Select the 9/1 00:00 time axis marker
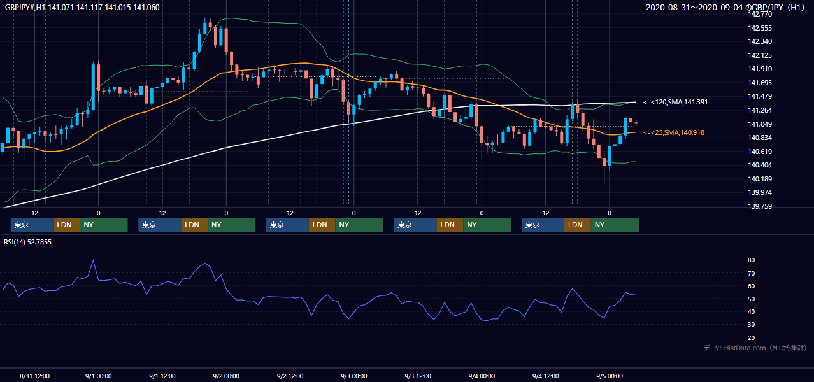Screen dimensions: 814x382 98,376
